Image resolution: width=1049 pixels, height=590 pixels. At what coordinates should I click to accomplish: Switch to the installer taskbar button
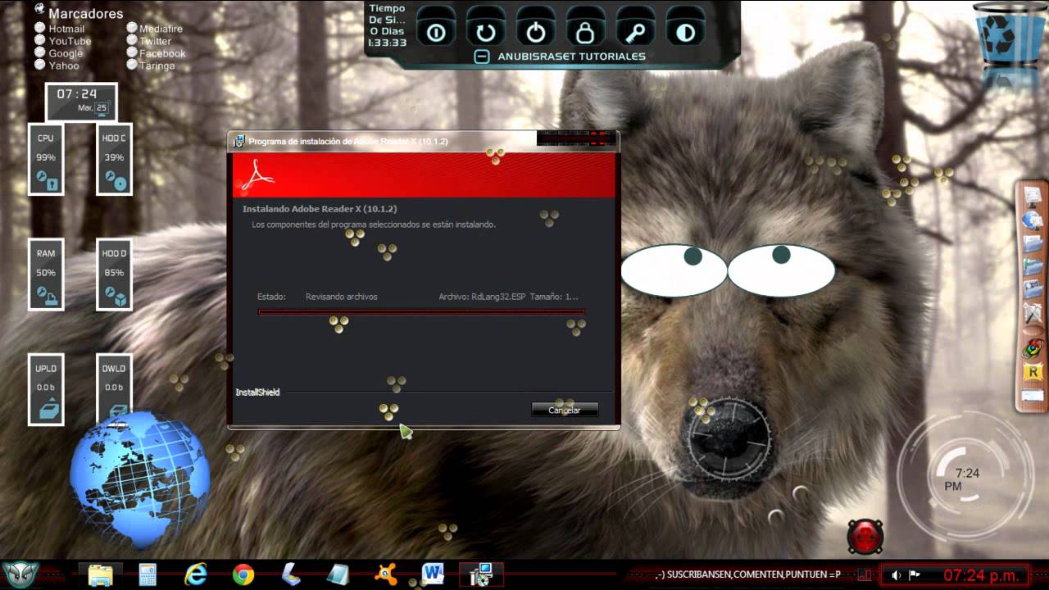tap(481, 574)
